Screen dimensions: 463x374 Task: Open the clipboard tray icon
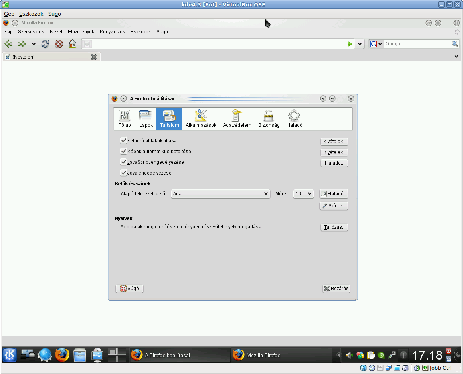(370, 355)
